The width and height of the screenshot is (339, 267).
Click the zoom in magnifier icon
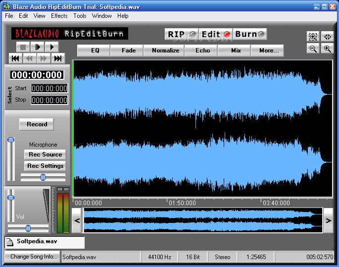click(327, 49)
